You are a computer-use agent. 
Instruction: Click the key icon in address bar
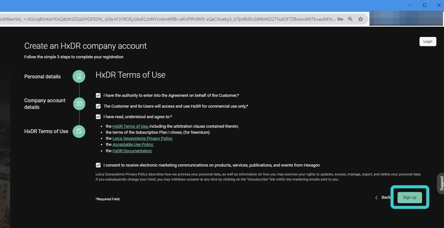(340, 19)
